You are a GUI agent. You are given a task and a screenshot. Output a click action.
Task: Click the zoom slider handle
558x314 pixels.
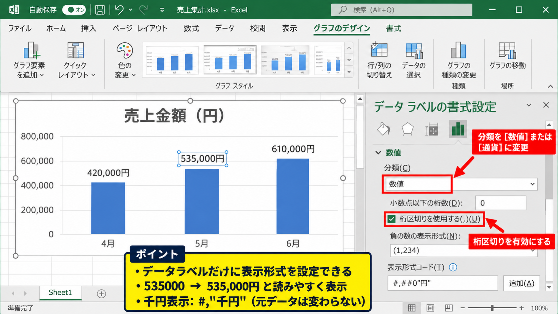(492, 308)
